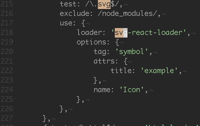
Task: Click the 'example' title string
Action: click(159, 71)
